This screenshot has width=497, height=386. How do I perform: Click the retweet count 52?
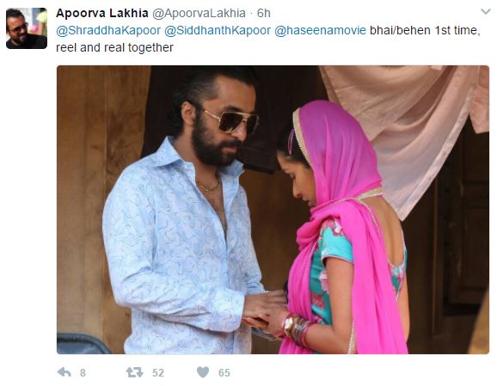[x=158, y=373]
